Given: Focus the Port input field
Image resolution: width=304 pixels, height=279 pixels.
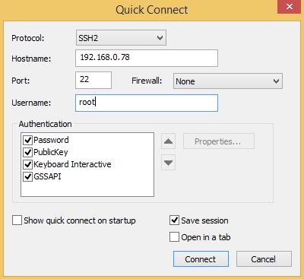Looking at the screenshot, I should tap(93, 80).
